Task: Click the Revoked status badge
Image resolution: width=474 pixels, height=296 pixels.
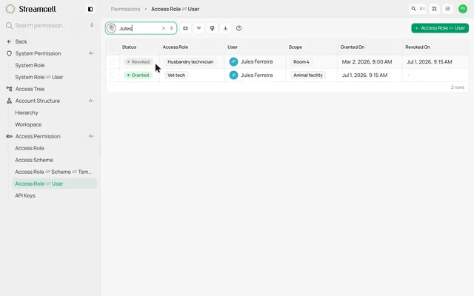Action: 138,61
